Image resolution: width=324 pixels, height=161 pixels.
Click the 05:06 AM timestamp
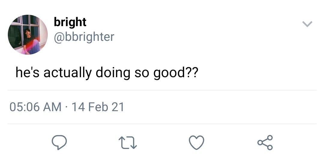[35, 107]
